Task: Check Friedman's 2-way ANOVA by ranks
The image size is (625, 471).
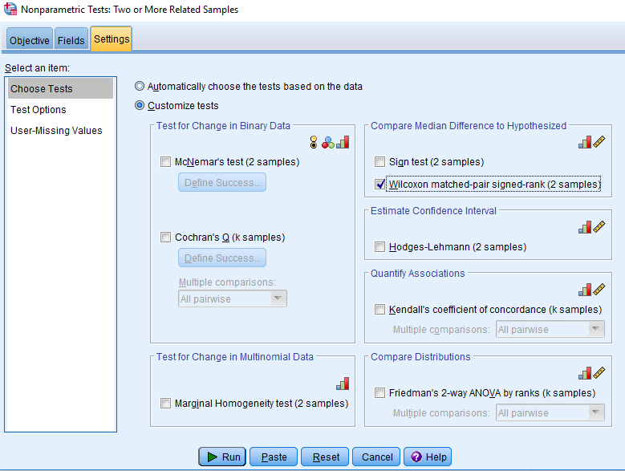Action: [x=379, y=393]
